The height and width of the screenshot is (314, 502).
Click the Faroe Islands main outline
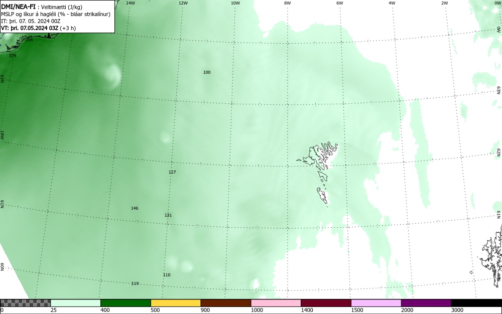(x=318, y=155)
